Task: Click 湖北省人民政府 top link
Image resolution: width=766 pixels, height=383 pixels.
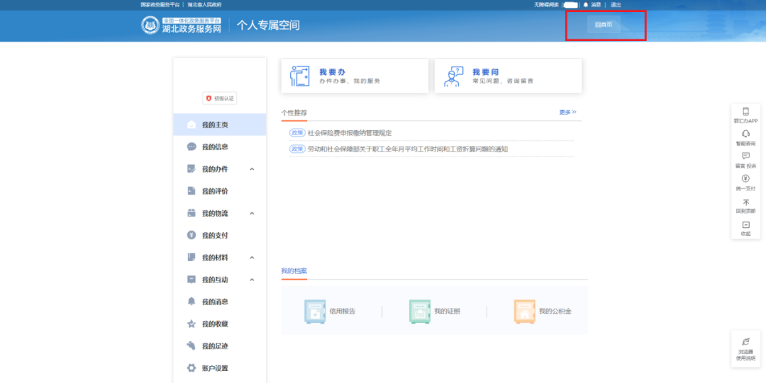Action: tap(205, 4)
